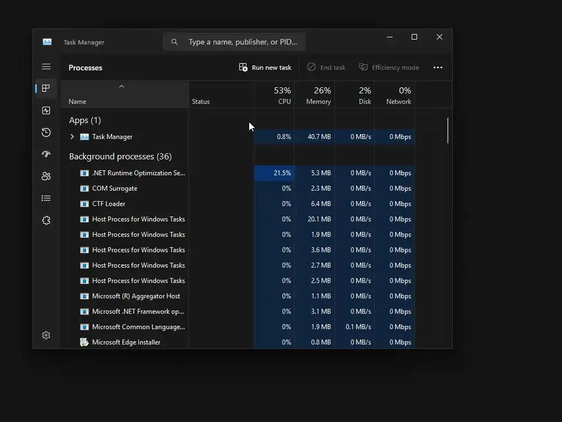Click the Microsoft .NET Framework process icon
Screen dimensions: 562x422
tap(84, 312)
